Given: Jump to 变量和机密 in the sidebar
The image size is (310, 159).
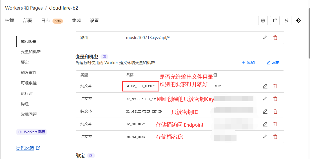Looking at the screenshot, I should pos(31,52).
